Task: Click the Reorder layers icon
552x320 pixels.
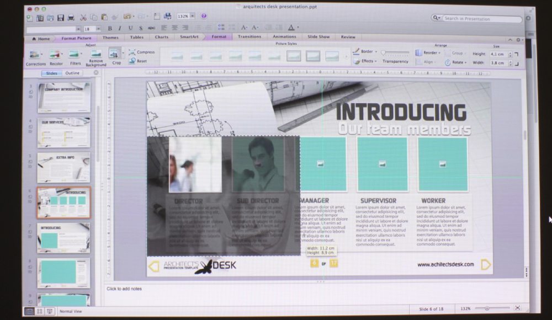Action: coord(418,53)
